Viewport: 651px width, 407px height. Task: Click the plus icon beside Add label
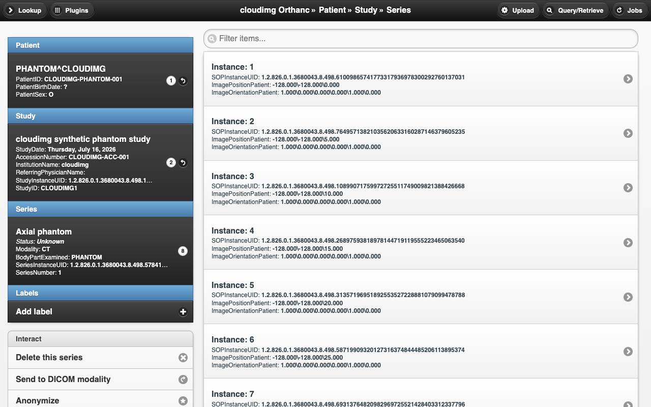coord(183,312)
